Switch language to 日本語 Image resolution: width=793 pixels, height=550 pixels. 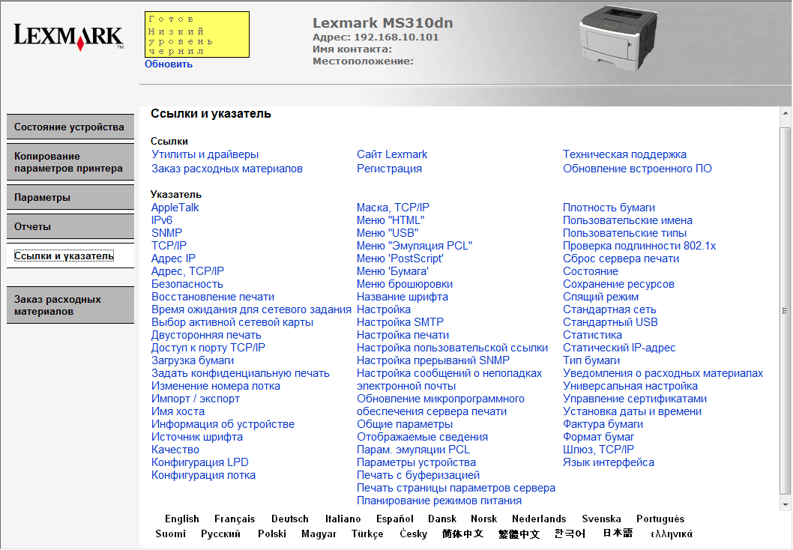pos(618,533)
